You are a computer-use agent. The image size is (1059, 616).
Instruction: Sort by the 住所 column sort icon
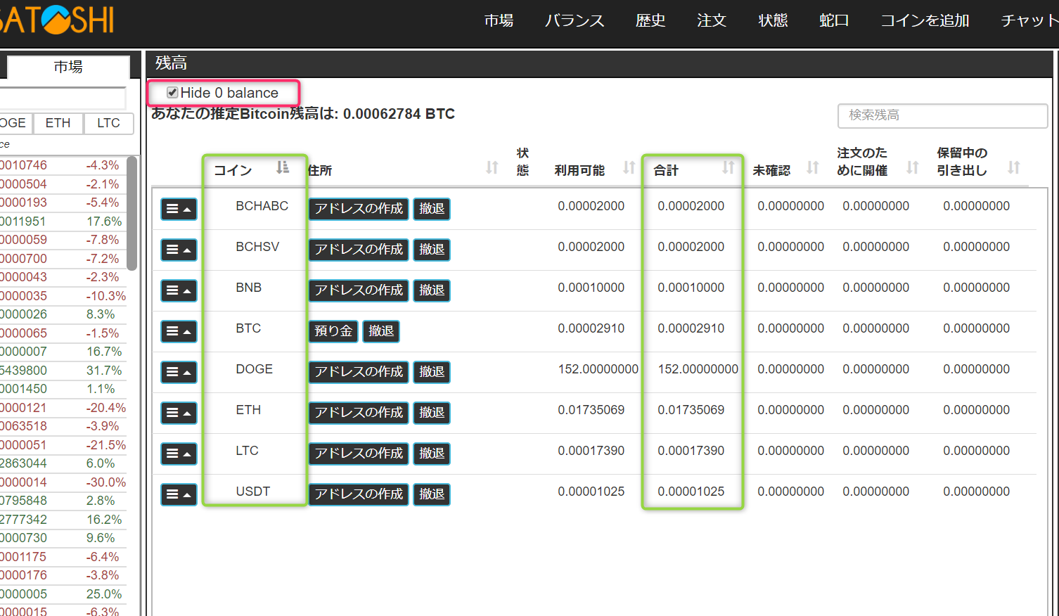click(492, 167)
